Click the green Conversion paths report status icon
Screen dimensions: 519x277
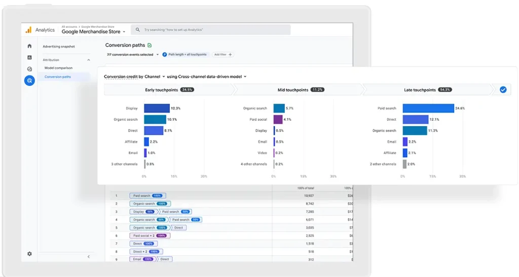(150, 45)
